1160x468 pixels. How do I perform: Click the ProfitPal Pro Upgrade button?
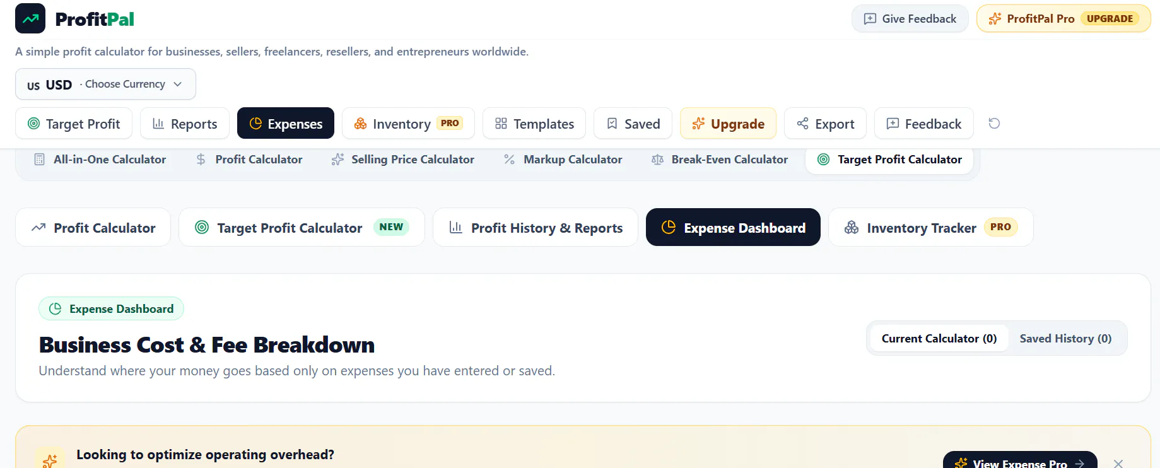(1063, 18)
